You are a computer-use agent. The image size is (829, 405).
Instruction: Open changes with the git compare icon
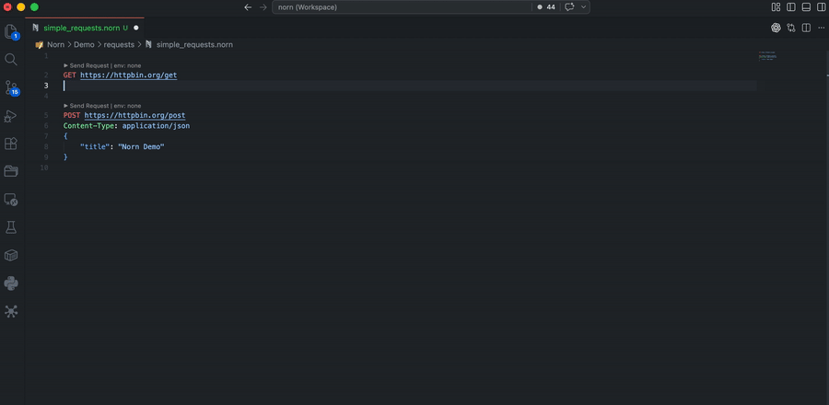coord(791,28)
